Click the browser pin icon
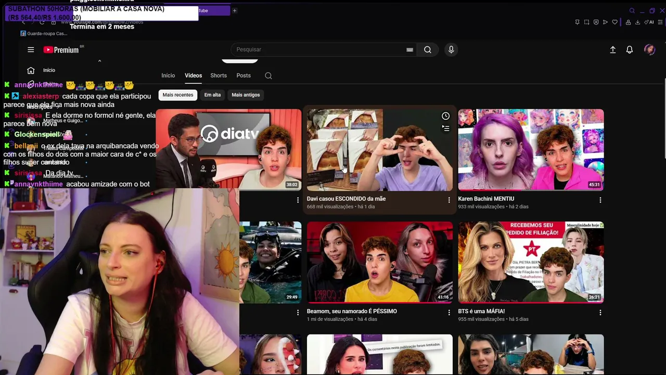Image resolution: width=666 pixels, height=375 pixels. click(x=577, y=22)
